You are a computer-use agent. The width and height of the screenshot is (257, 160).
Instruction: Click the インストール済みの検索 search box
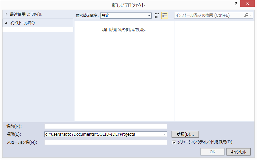pos(209,15)
